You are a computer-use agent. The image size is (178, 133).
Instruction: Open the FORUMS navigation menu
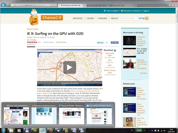click(102, 18)
